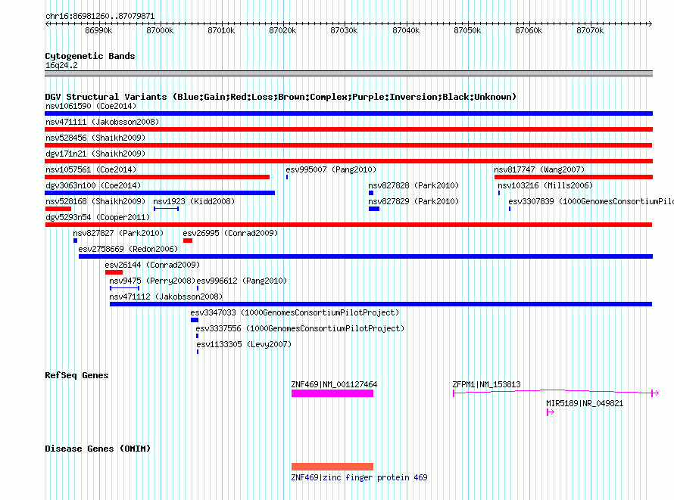This screenshot has width=674, height=500.
Task: Click the 86990k ruler position
Action: (98, 30)
